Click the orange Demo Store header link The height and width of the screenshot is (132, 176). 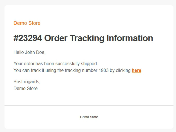tap(27, 23)
